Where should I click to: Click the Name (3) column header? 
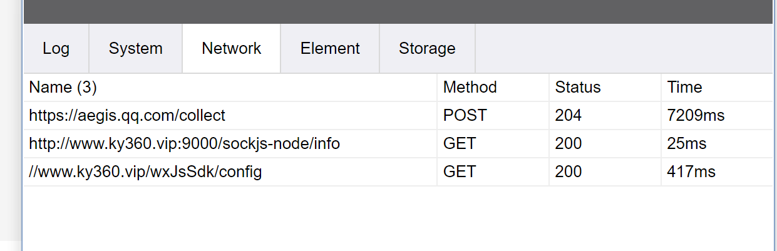(63, 88)
